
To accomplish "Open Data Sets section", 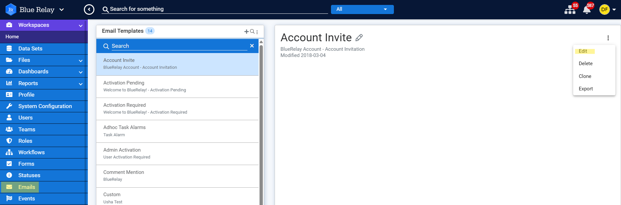I will [x=30, y=48].
